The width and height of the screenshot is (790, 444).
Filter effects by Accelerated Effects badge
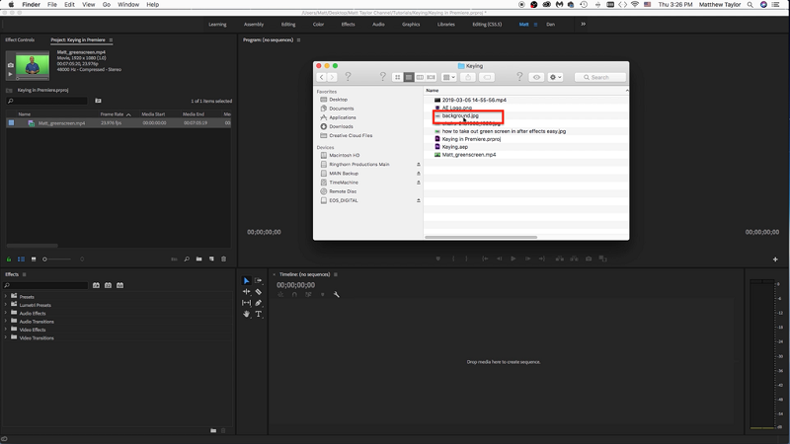(x=96, y=285)
